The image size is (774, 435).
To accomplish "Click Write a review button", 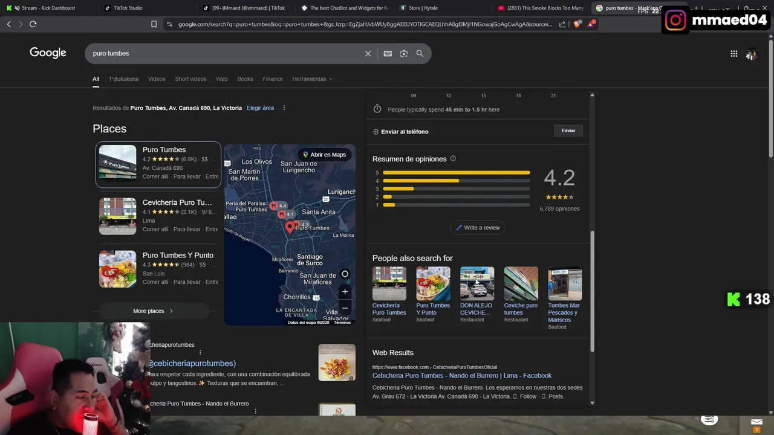I will pyautogui.click(x=478, y=227).
